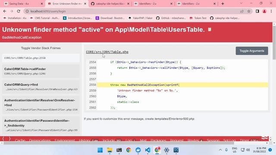Image resolution: width=276 pixels, height=155 pixels.
Task: Close the Saving Data - 4.x tab
Action: click(42, 4)
